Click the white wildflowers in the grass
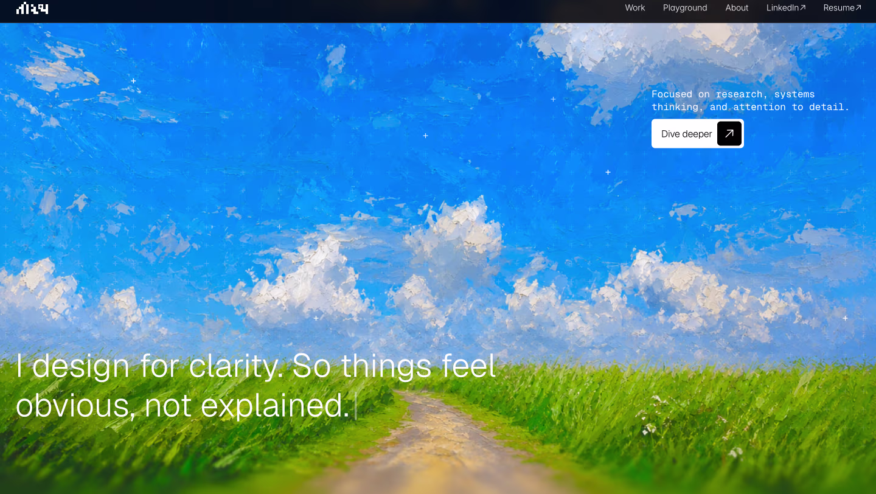This screenshot has height=494, width=876. [x=651, y=420]
